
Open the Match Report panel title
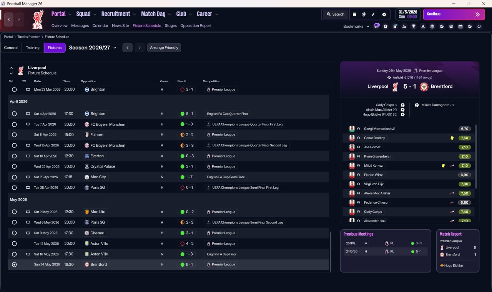[x=450, y=234]
